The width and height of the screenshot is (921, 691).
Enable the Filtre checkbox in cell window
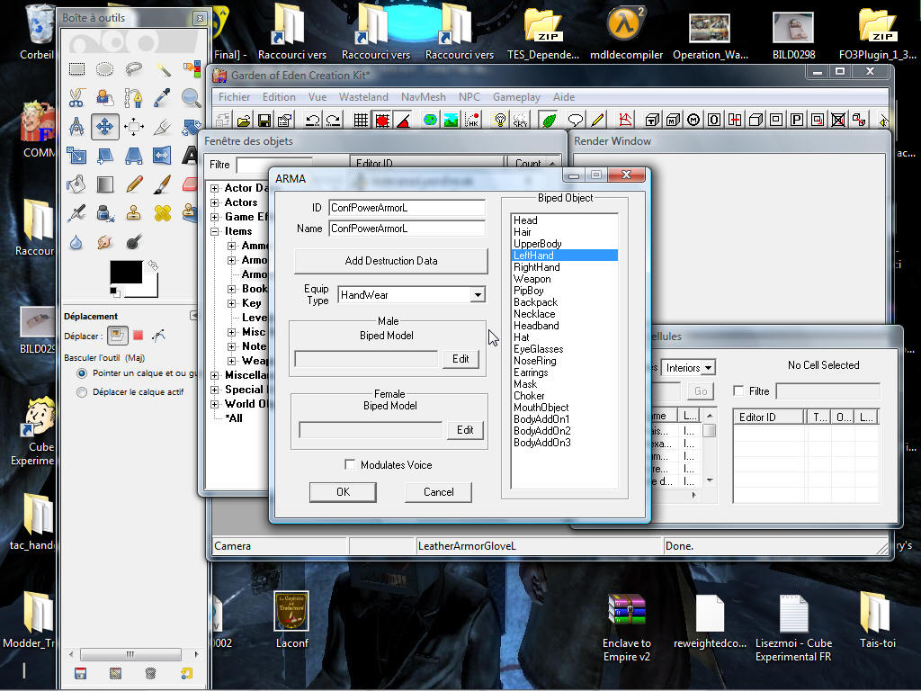[x=739, y=390]
